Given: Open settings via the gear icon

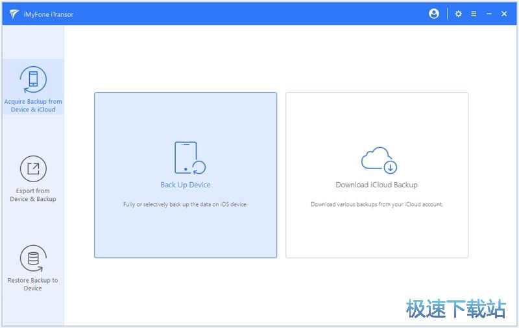Looking at the screenshot, I should click(458, 14).
